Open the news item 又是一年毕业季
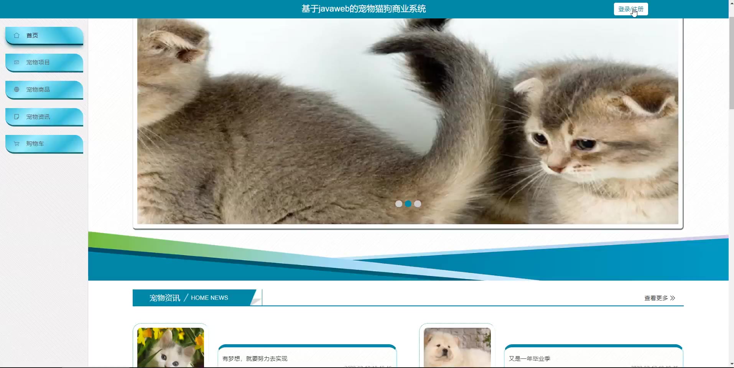The width and height of the screenshot is (734, 368). [x=530, y=359]
